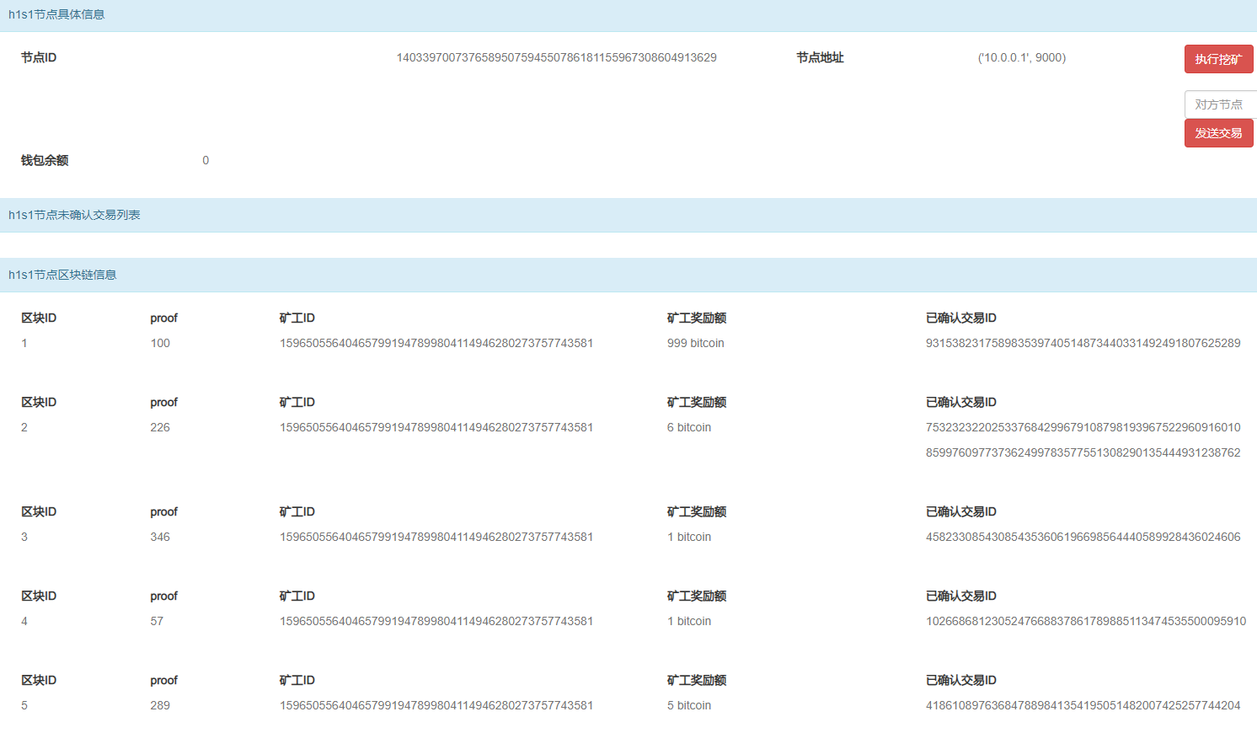
Task: Select the miner ID in block 5 row
Action: point(436,705)
